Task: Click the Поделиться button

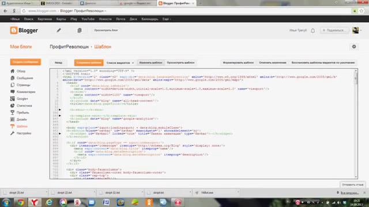Action: [334, 30]
